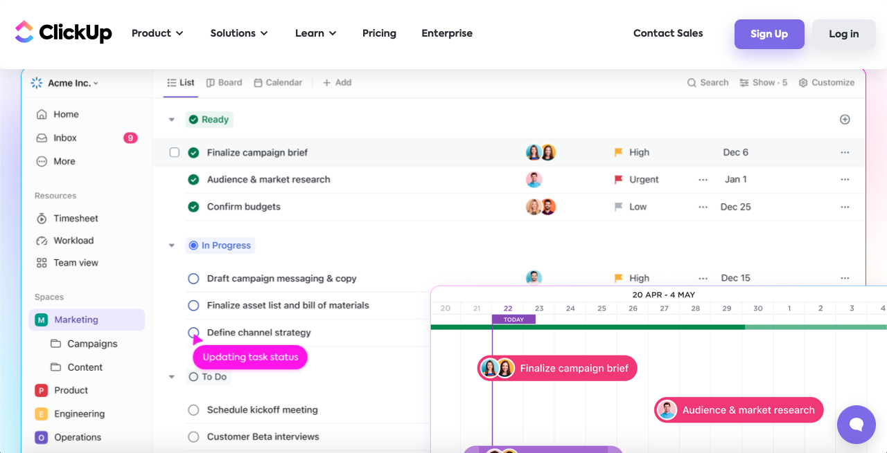This screenshot has height=453, width=887.
Task: Open the Content folder
Action: (x=77, y=367)
